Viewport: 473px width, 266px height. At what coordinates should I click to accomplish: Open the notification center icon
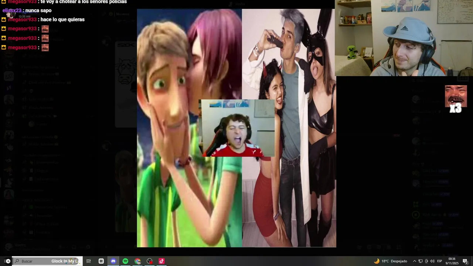coord(465,261)
